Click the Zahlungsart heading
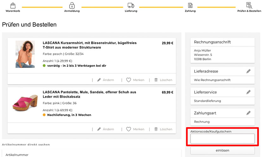Screen dimensions: 262x157 (205, 113)
